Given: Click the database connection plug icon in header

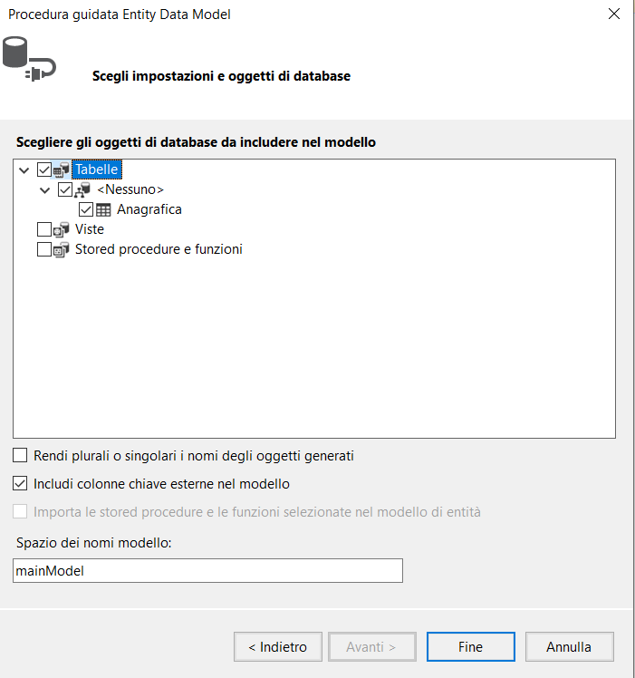Looking at the screenshot, I should pyautogui.click(x=29, y=59).
